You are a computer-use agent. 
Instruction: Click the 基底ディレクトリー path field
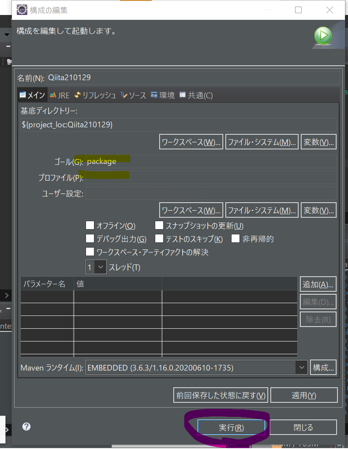178,125
